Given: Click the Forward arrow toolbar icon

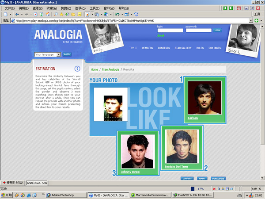Looking at the screenshot, I should pyautogui.click(x=26, y=15).
